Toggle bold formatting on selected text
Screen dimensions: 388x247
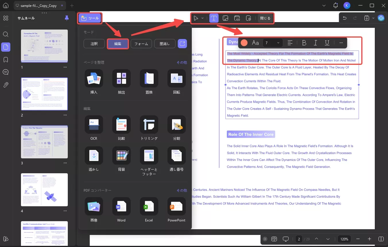tap(304, 42)
